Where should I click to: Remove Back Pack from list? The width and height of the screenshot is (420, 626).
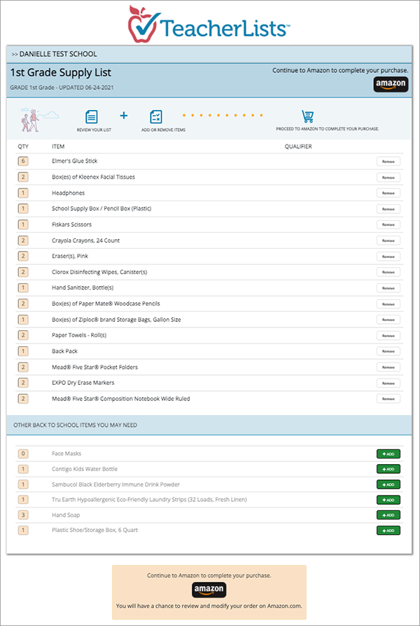pos(388,351)
